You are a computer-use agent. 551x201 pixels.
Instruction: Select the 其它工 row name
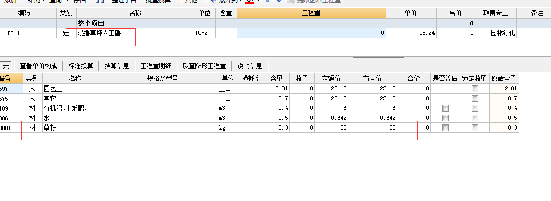(75, 98)
